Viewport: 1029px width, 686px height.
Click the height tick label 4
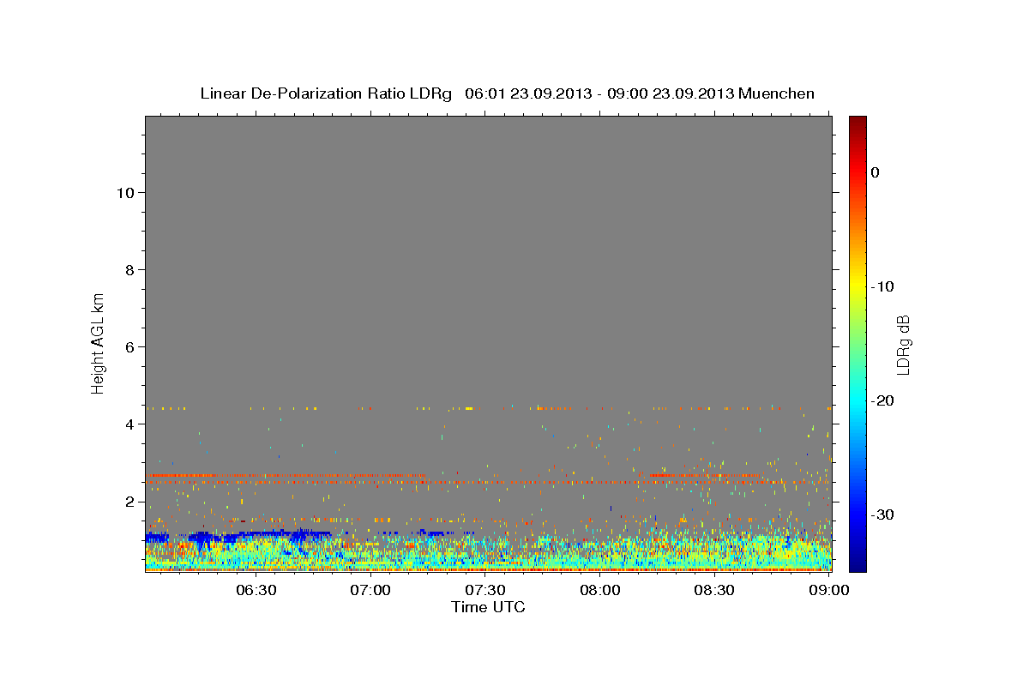[129, 424]
